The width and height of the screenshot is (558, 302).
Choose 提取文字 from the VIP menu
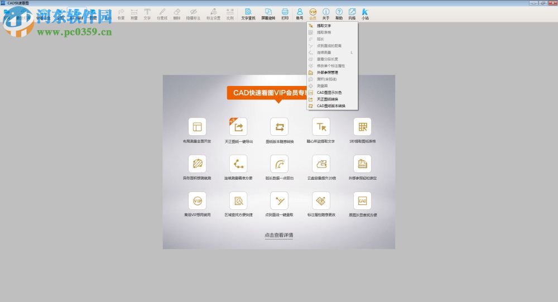tap(333, 26)
